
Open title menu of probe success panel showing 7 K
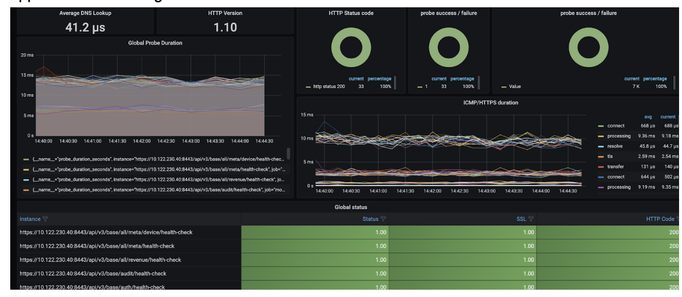588,13
